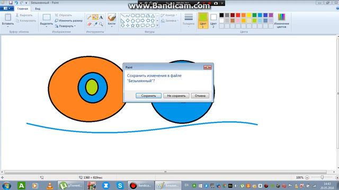
Task: Choose the Down arrow shape
Action: [122, 25]
